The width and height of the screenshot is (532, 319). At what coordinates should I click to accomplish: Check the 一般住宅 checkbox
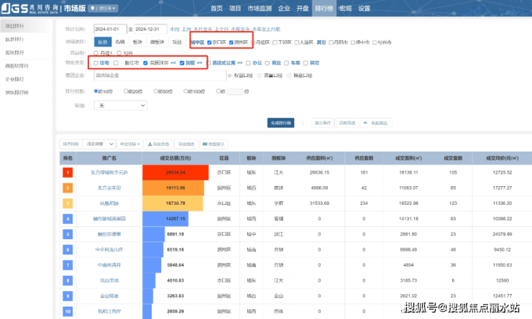click(116, 63)
